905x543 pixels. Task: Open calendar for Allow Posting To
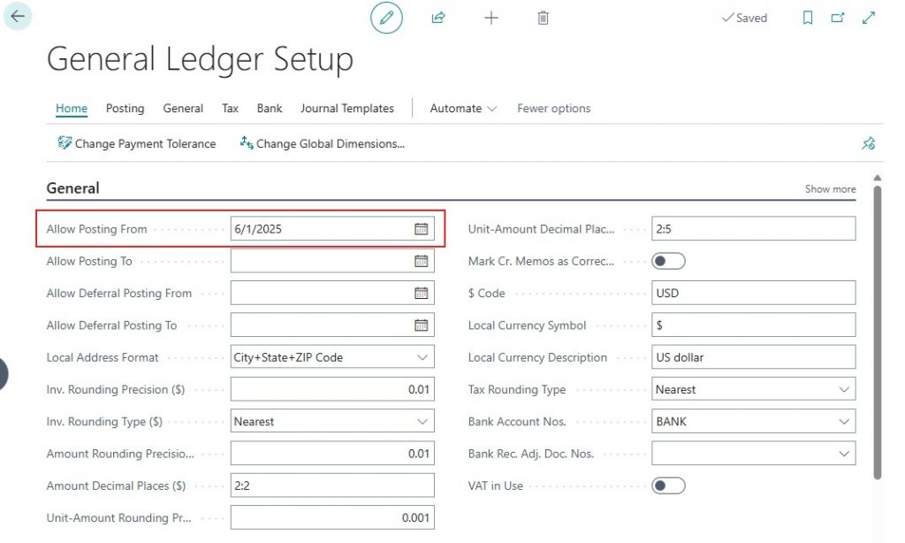click(422, 261)
